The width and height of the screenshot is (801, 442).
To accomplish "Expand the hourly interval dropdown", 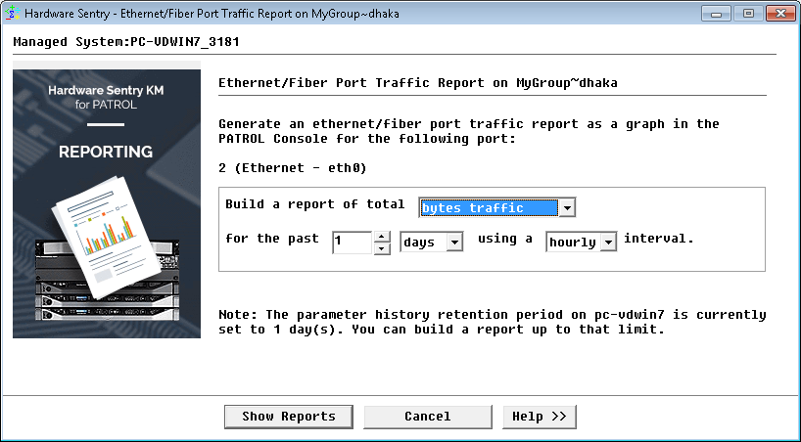I will click(608, 242).
